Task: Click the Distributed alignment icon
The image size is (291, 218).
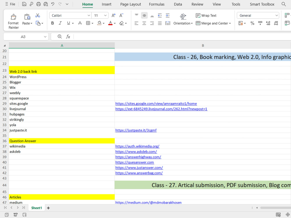Action: click(x=168, y=23)
